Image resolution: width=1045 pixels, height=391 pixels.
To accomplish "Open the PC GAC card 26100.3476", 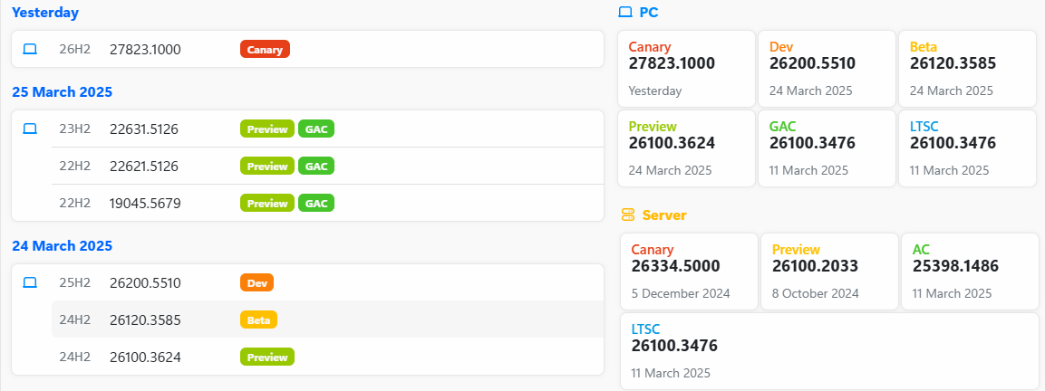I will click(827, 148).
